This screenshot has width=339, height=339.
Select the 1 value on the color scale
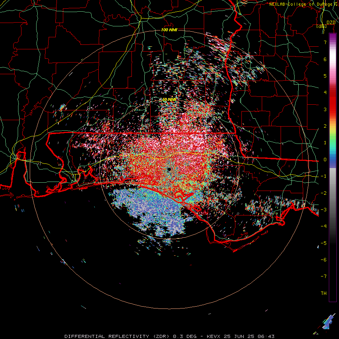[325, 143]
